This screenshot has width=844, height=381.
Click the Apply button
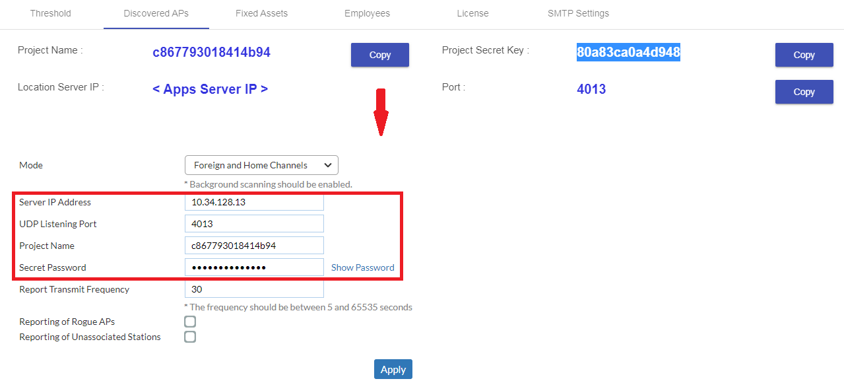click(393, 369)
